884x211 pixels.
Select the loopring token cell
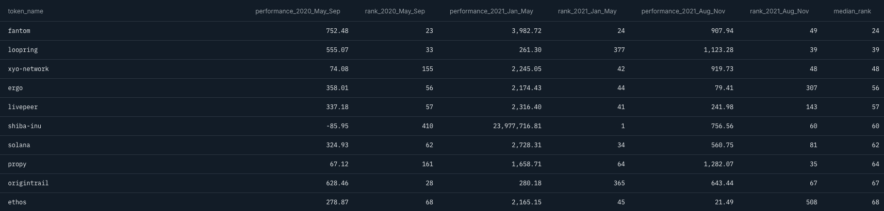point(23,50)
